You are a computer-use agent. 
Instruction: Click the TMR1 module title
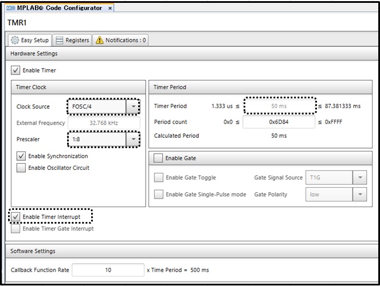click(x=17, y=22)
